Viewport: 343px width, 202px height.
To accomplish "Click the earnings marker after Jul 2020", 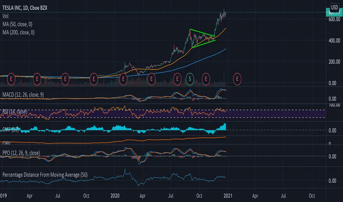I will [x=177, y=79].
